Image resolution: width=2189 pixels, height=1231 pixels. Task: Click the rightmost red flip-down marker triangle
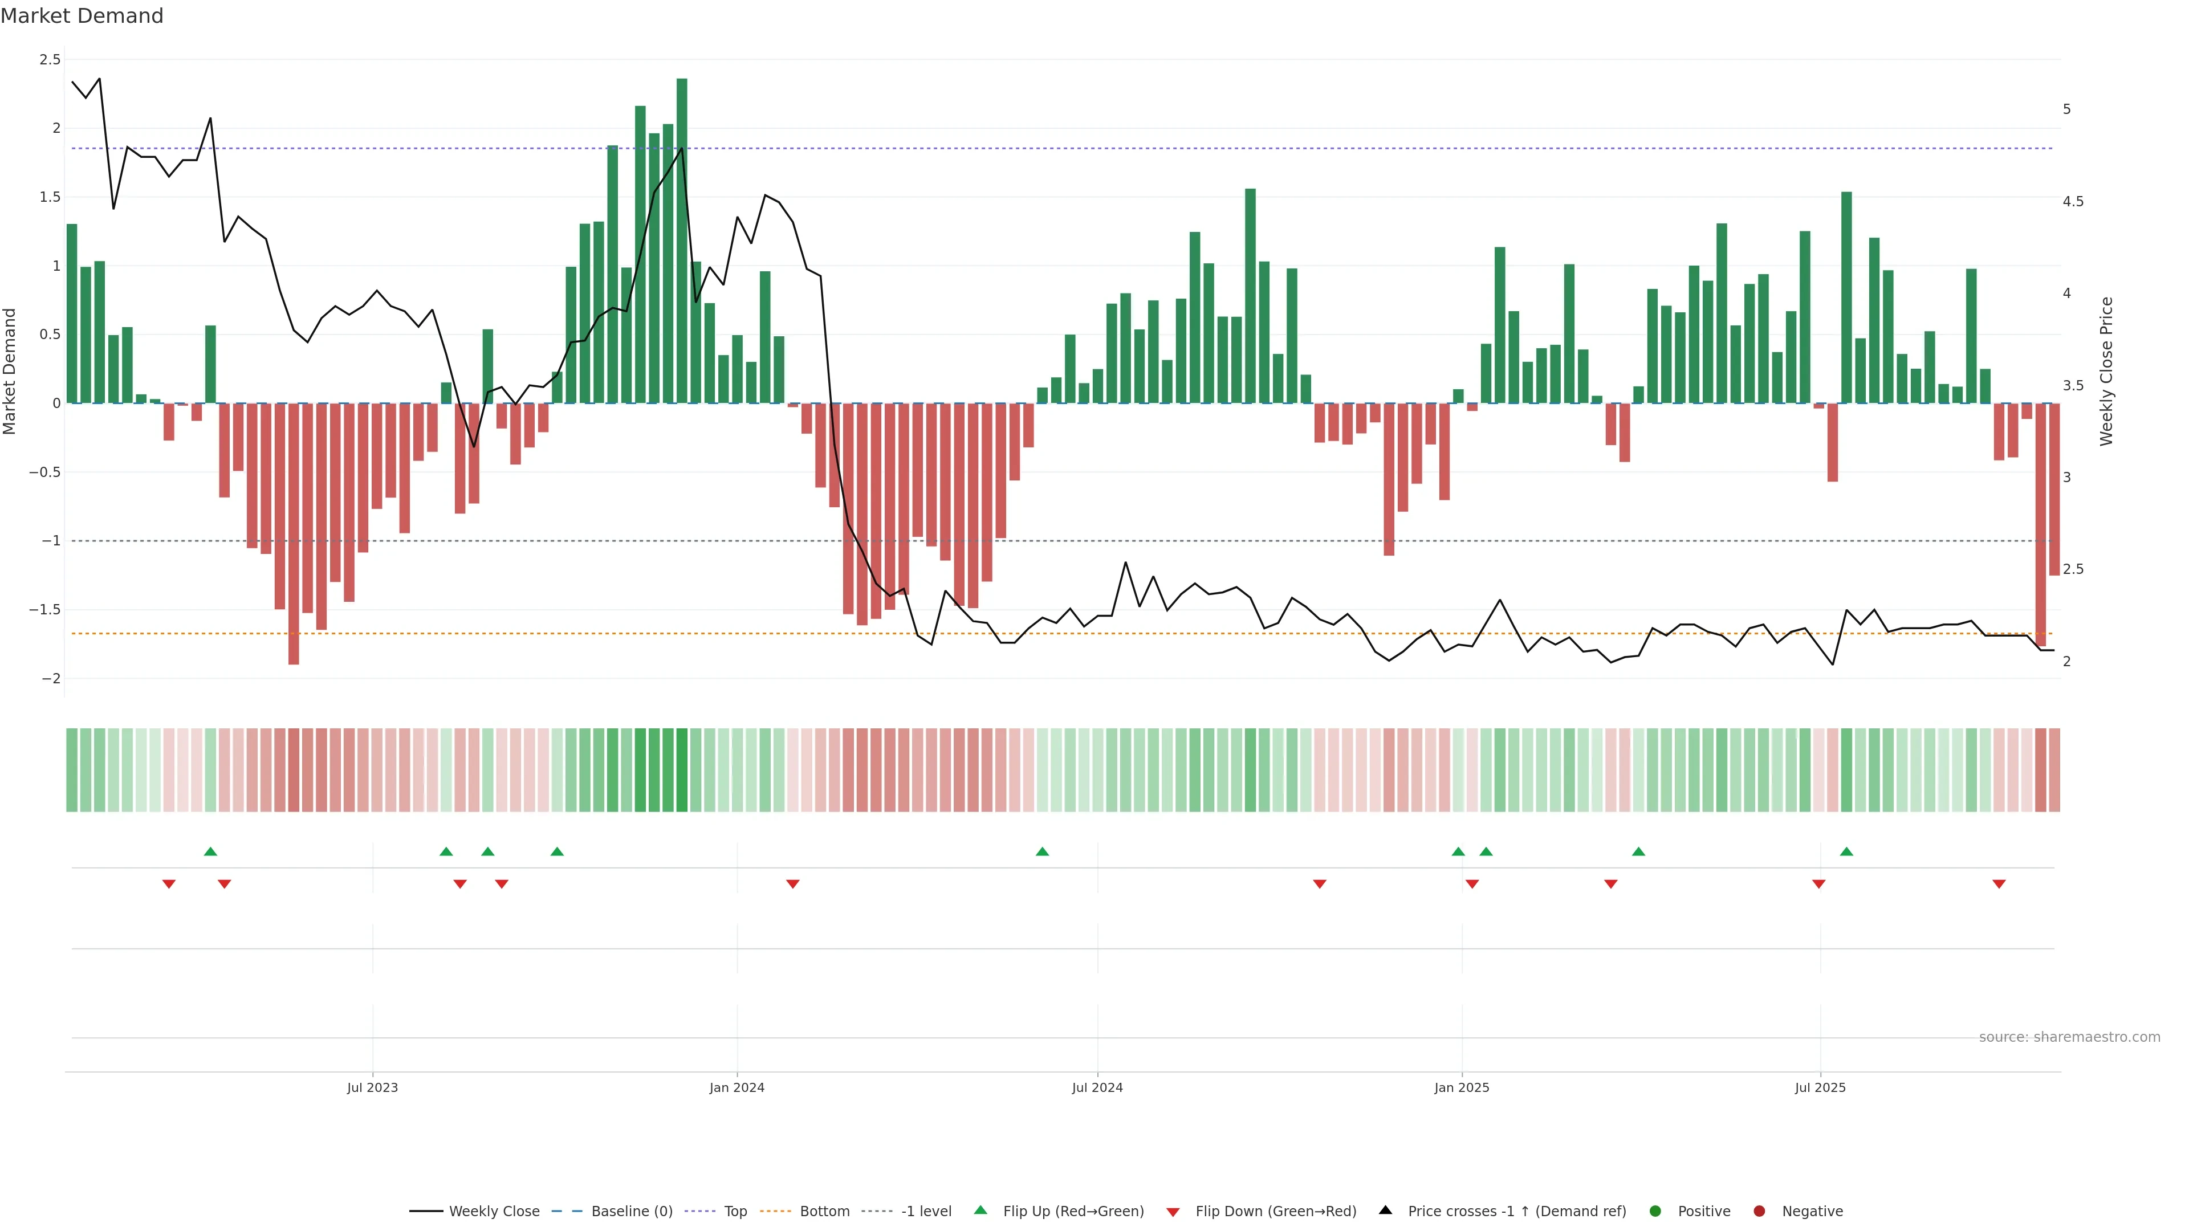tap(1999, 884)
